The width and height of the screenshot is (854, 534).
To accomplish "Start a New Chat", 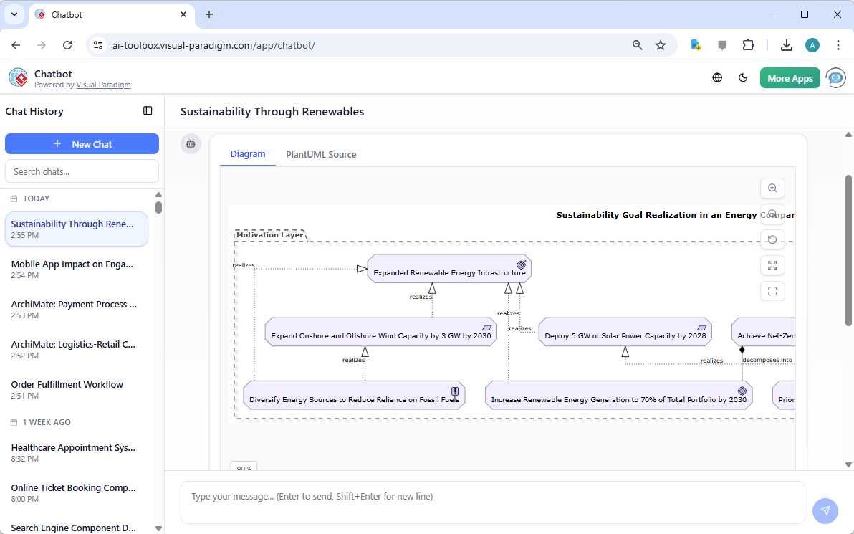I will pos(82,143).
